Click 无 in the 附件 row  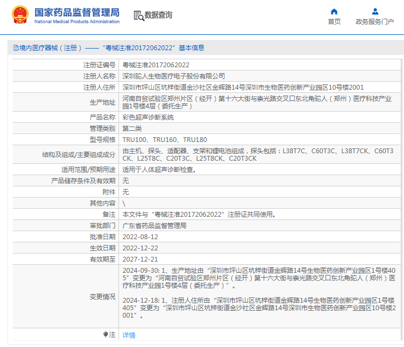[125, 192]
